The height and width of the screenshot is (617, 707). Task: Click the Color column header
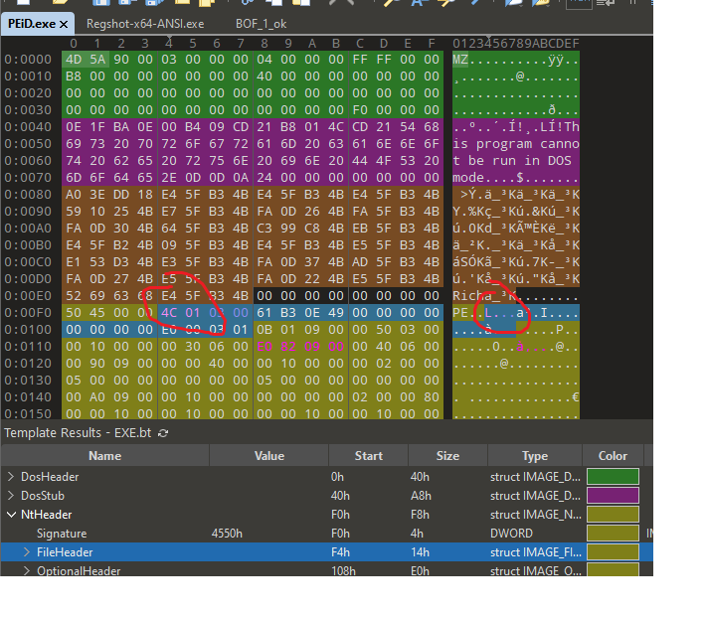613,456
